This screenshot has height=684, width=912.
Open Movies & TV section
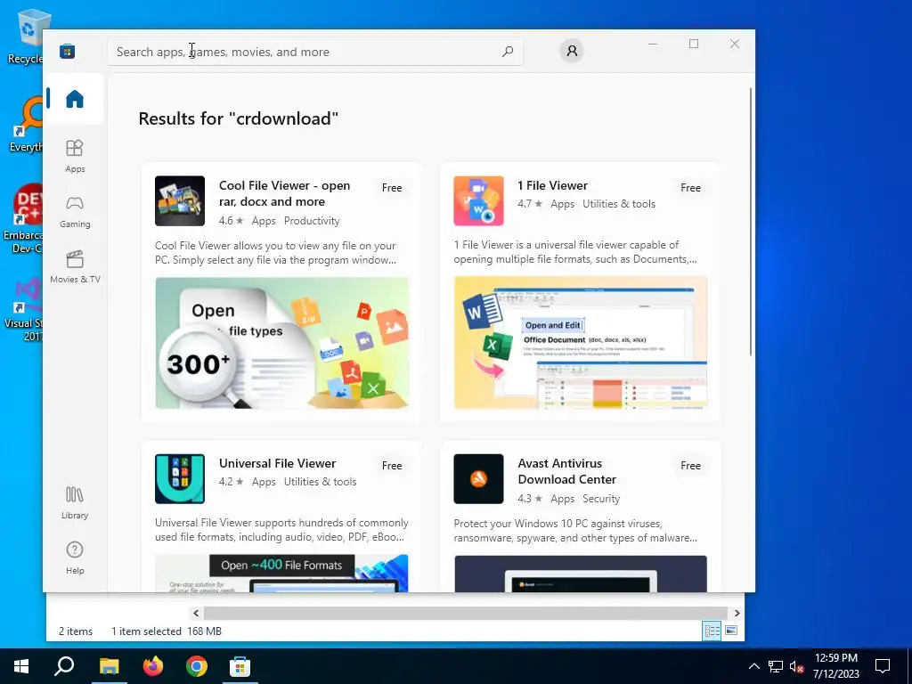point(75,267)
